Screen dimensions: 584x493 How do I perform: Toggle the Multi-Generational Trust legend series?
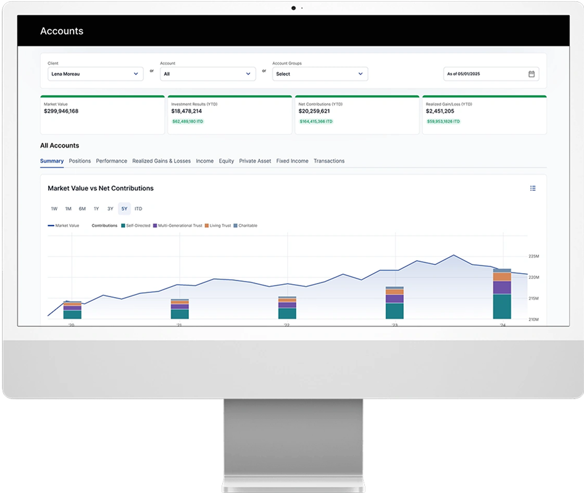tap(177, 226)
